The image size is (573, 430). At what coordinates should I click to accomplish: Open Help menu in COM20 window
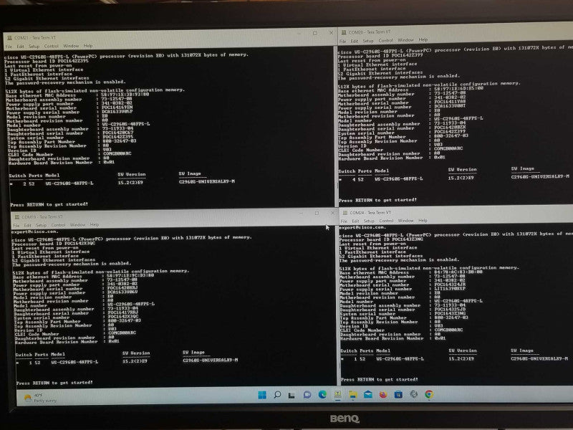[423, 40]
